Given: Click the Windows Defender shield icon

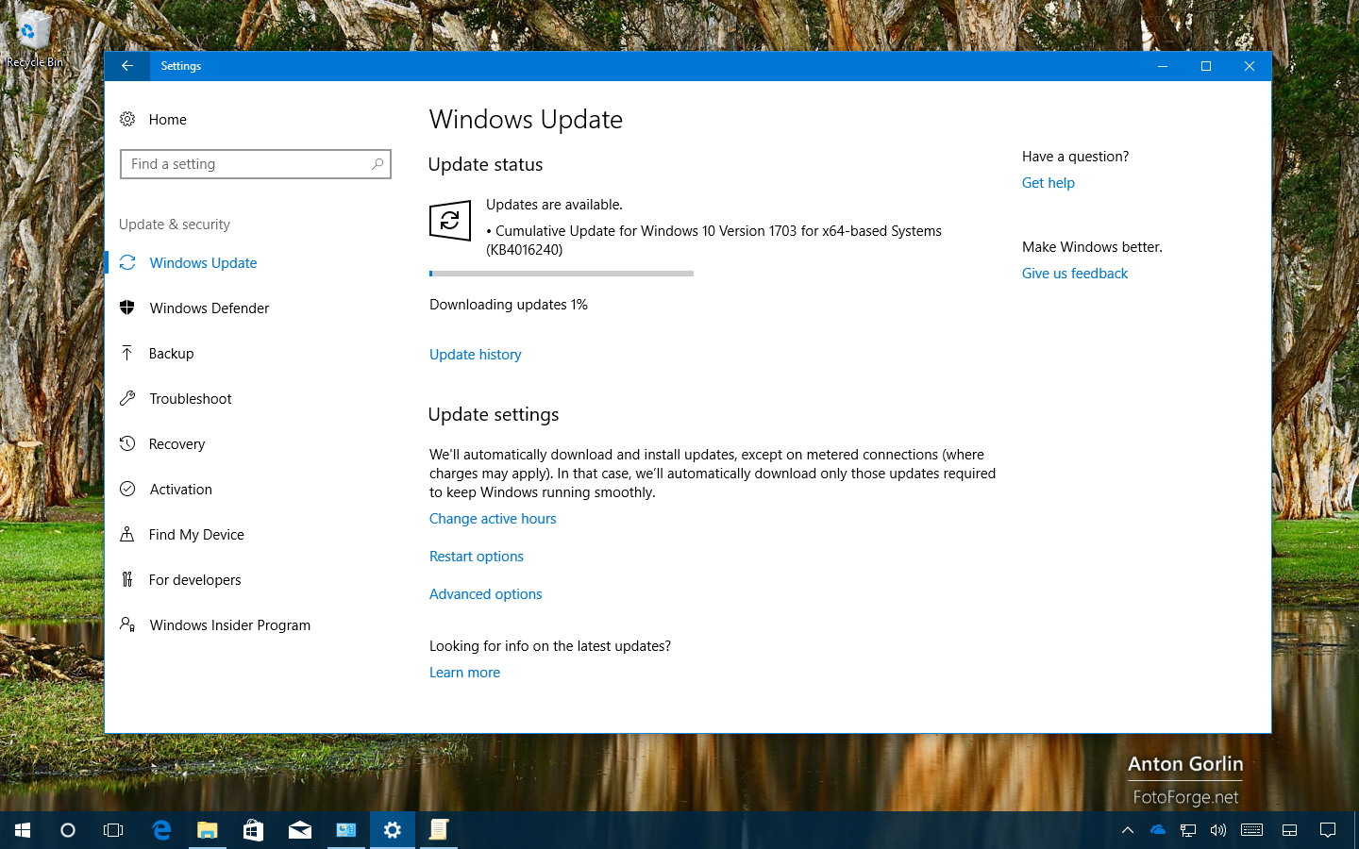Looking at the screenshot, I should tap(127, 308).
